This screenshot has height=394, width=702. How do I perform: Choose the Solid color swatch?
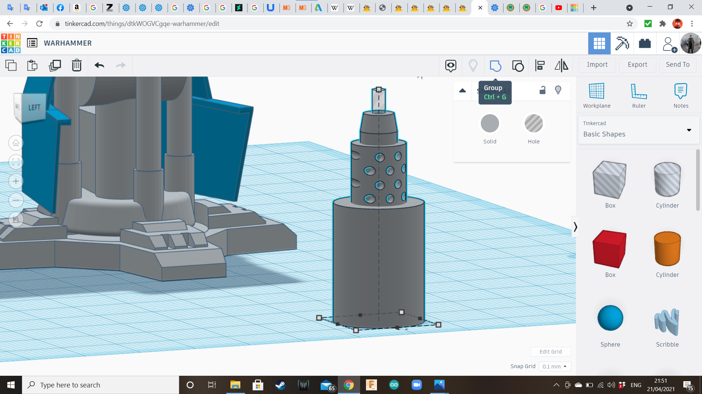coord(490,124)
